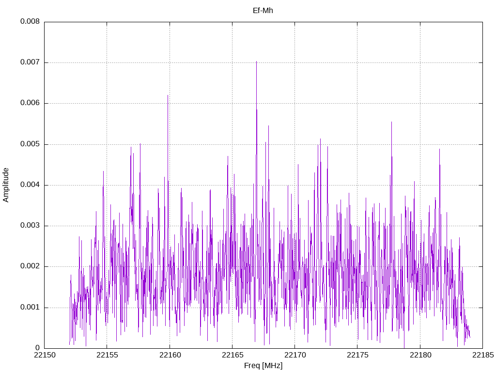Click the 0.003 y-axis tick label
496x372 pixels.
[30, 226]
